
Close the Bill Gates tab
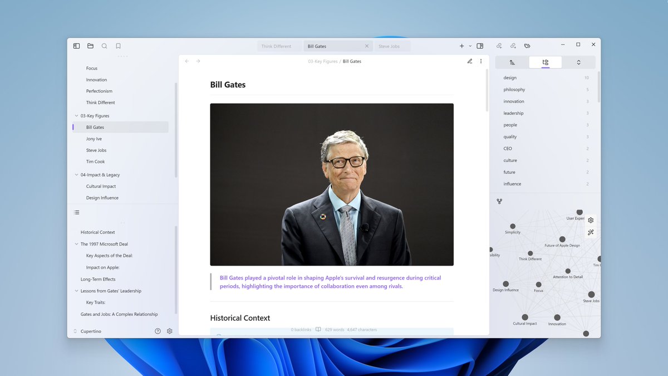(367, 46)
